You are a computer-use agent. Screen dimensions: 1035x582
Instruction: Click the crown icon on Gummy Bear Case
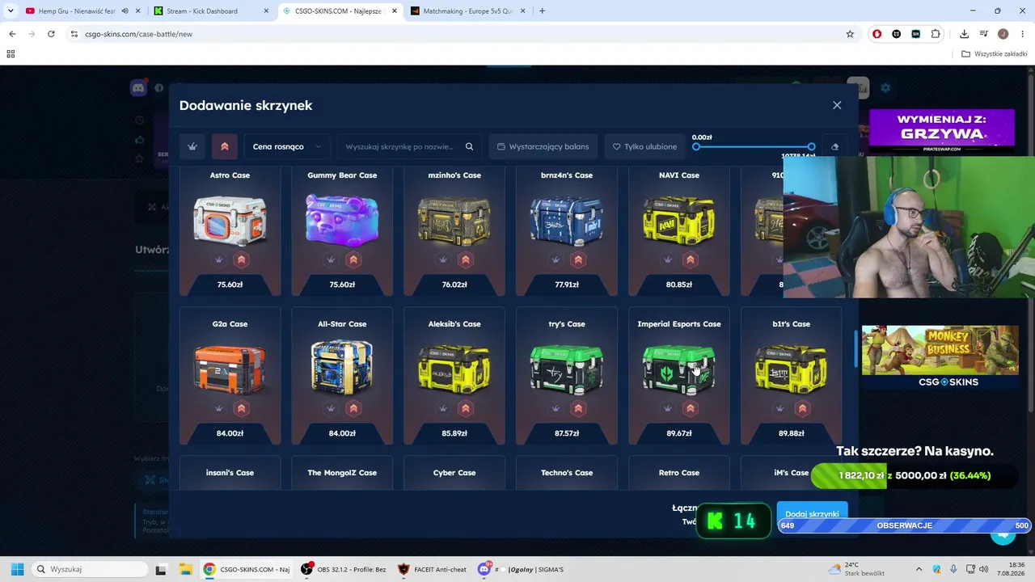pyautogui.click(x=331, y=259)
